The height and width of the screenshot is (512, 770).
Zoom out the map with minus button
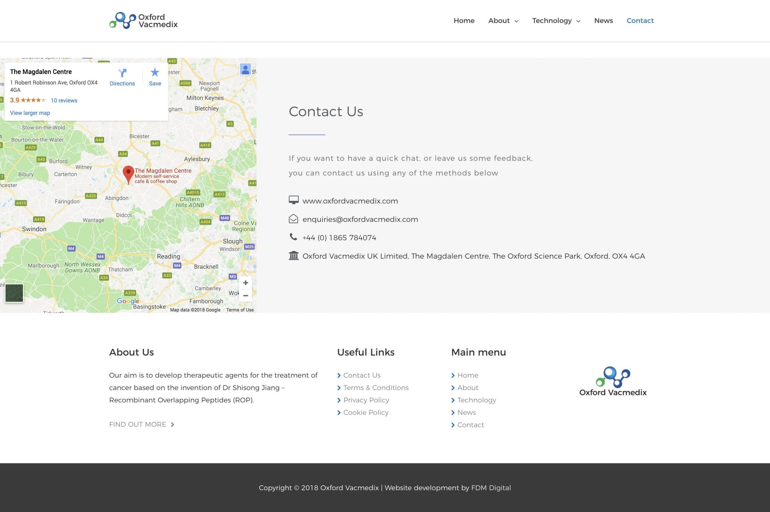[x=246, y=296]
